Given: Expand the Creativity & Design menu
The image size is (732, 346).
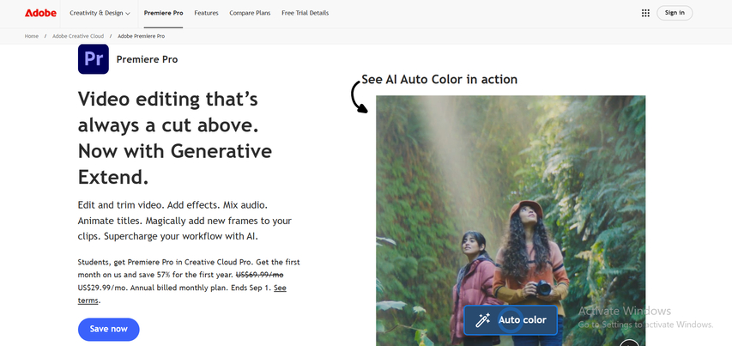Looking at the screenshot, I should tap(100, 13).
